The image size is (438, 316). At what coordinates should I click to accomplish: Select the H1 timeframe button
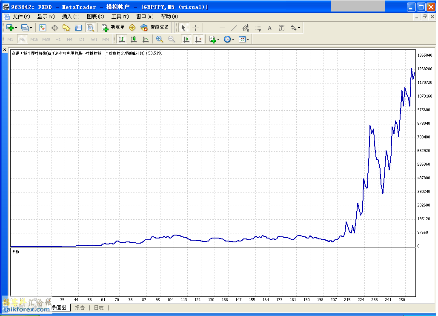pos(58,40)
